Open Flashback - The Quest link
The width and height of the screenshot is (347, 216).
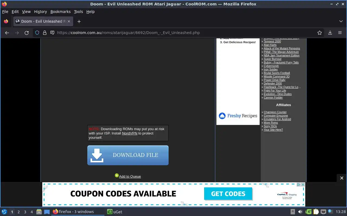(282, 87)
